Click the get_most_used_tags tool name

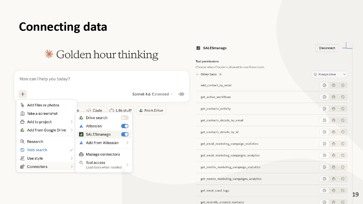[x=215, y=191]
